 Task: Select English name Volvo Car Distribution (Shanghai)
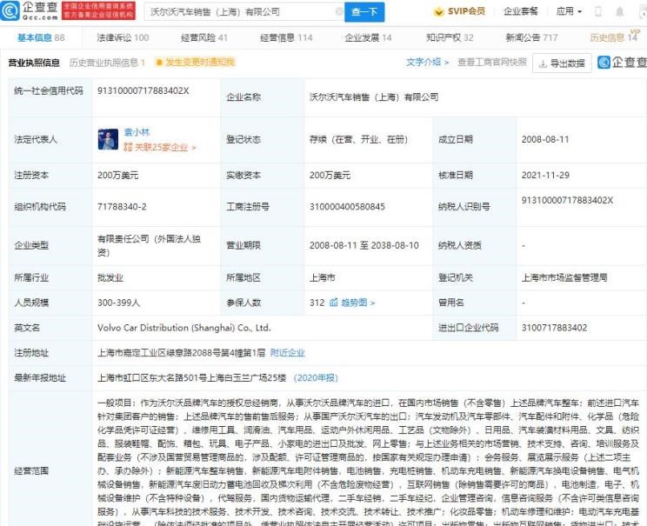pyautogui.click(x=184, y=328)
